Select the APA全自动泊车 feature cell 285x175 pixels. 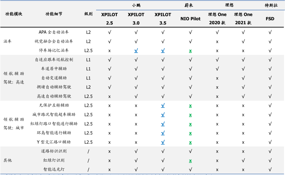(x=54, y=32)
